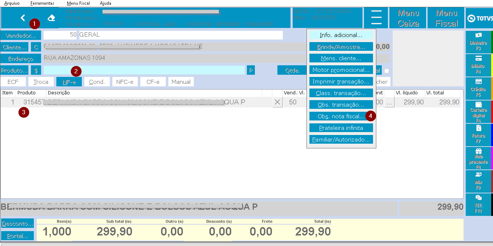Choose Info. adicional... from popup
493x246 pixels.
point(341,35)
